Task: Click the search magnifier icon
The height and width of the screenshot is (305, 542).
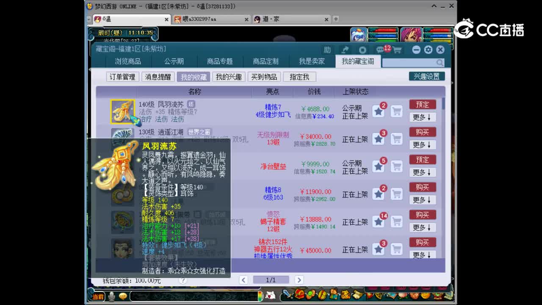Action: tap(440, 63)
